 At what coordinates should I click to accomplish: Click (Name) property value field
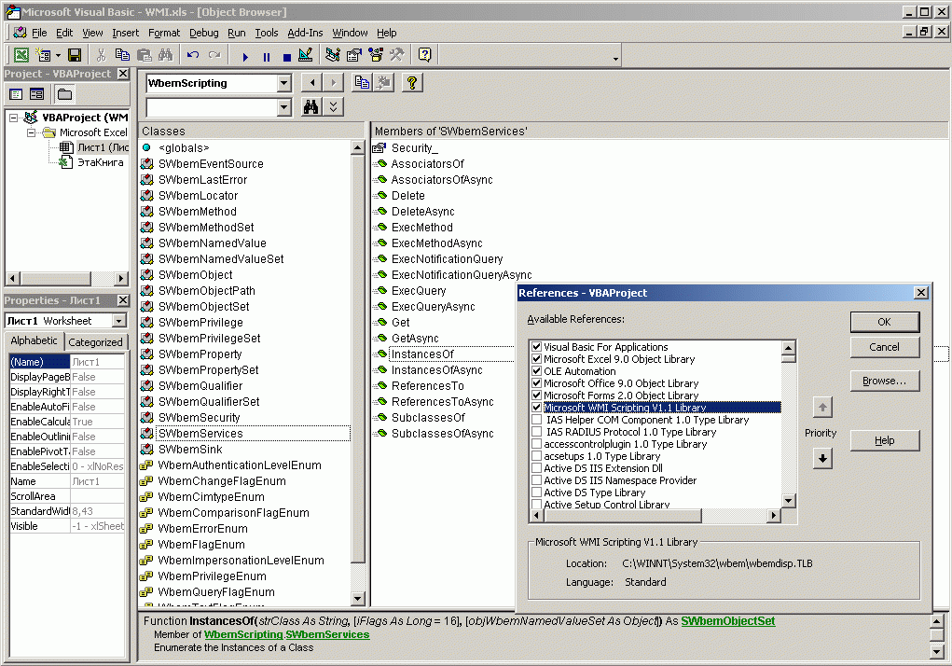(97, 362)
